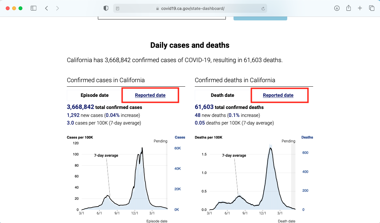380x223 pixels.
Task: Click the light blue button at page top
Action: pos(260,18)
